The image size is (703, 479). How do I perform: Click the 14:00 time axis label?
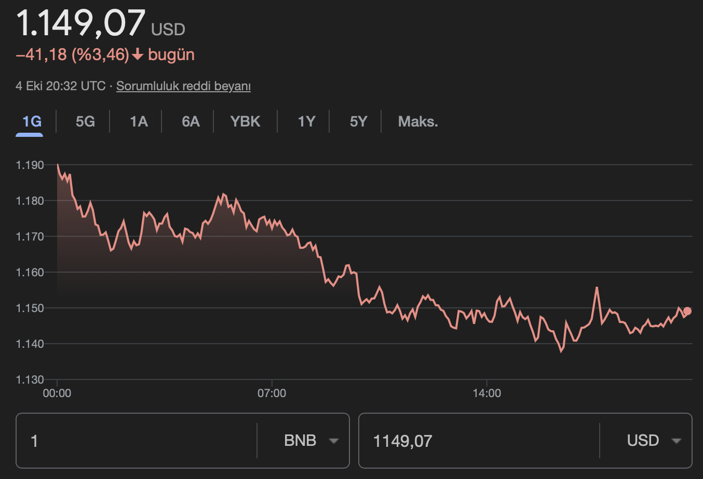[x=486, y=393]
